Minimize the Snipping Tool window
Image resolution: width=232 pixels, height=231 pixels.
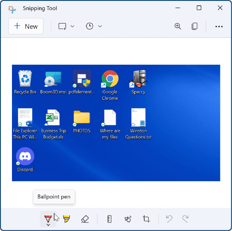pyautogui.click(x=178, y=8)
